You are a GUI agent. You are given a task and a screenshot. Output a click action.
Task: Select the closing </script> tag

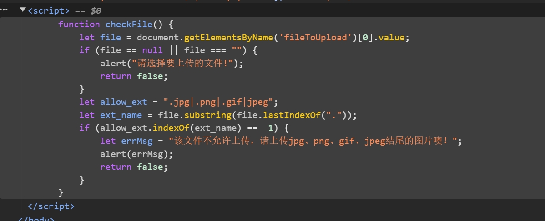tap(51, 206)
